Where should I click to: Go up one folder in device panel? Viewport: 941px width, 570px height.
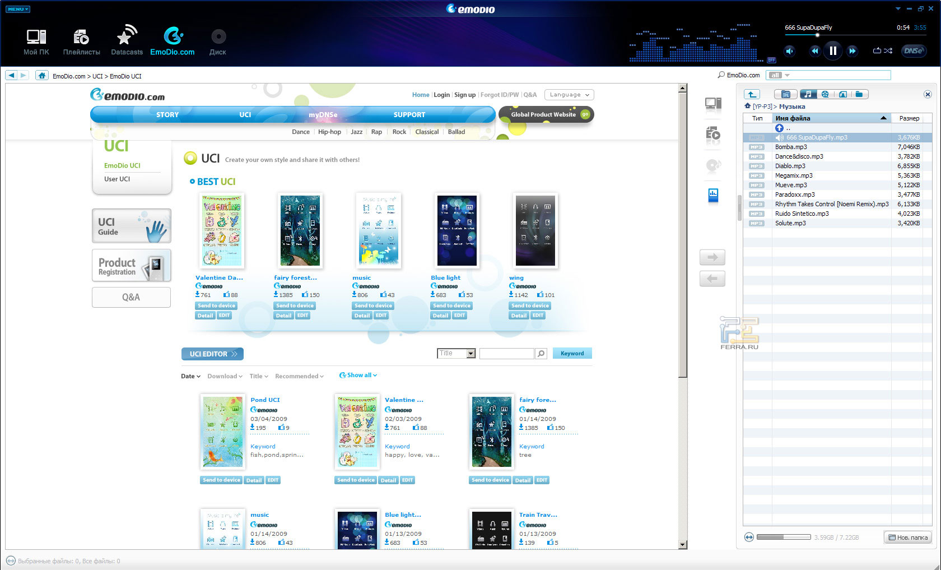pyautogui.click(x=752, y=94)
